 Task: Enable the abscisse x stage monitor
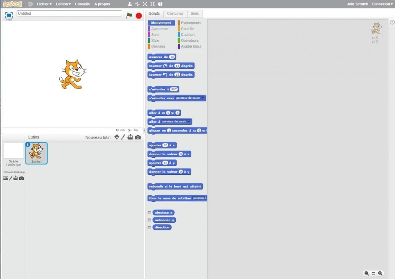[x=149, y=212]
